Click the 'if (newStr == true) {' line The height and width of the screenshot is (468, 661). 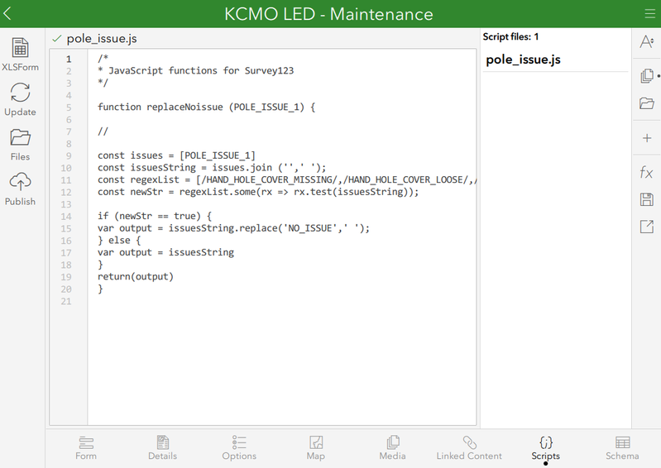(x=155, y=216)
